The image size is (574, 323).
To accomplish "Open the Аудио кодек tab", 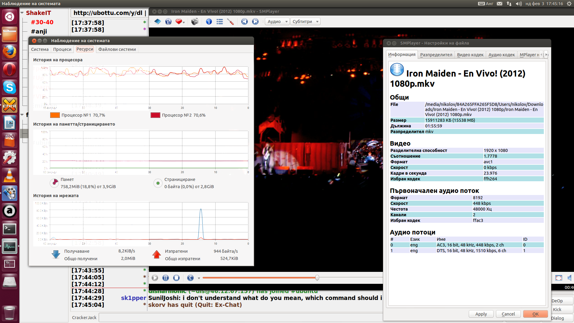I will click(x=502, y=55).
